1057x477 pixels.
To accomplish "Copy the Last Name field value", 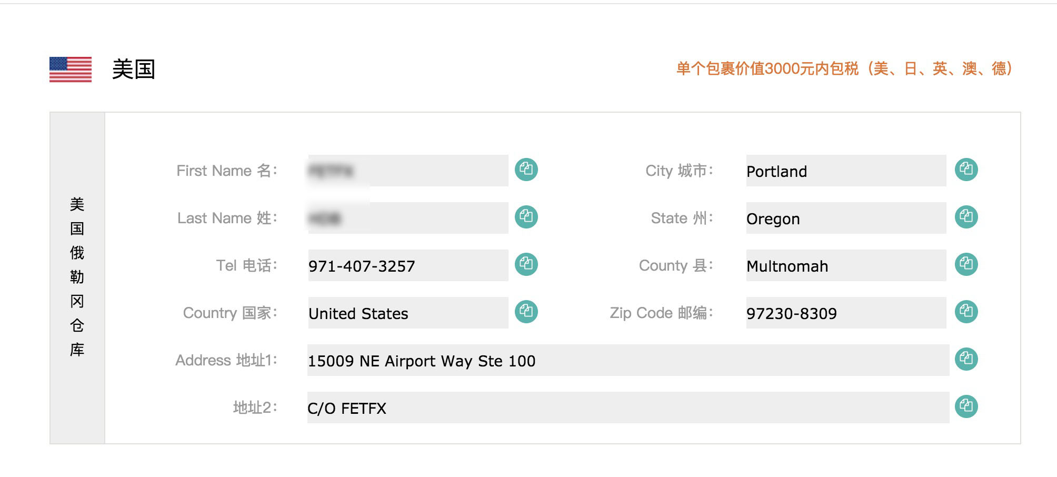I will [526, 217].
